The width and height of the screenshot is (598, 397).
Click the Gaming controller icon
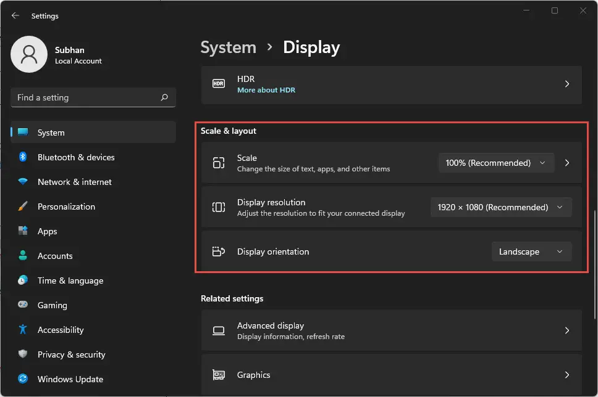click(x=23, y=305)
